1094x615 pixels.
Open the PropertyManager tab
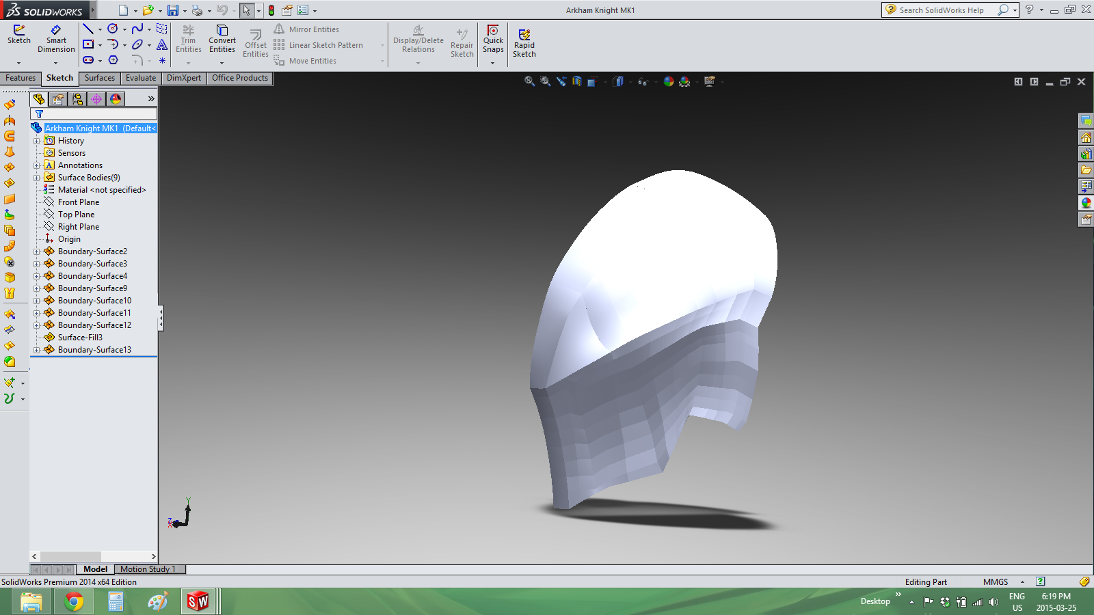(x=58, y=99)
